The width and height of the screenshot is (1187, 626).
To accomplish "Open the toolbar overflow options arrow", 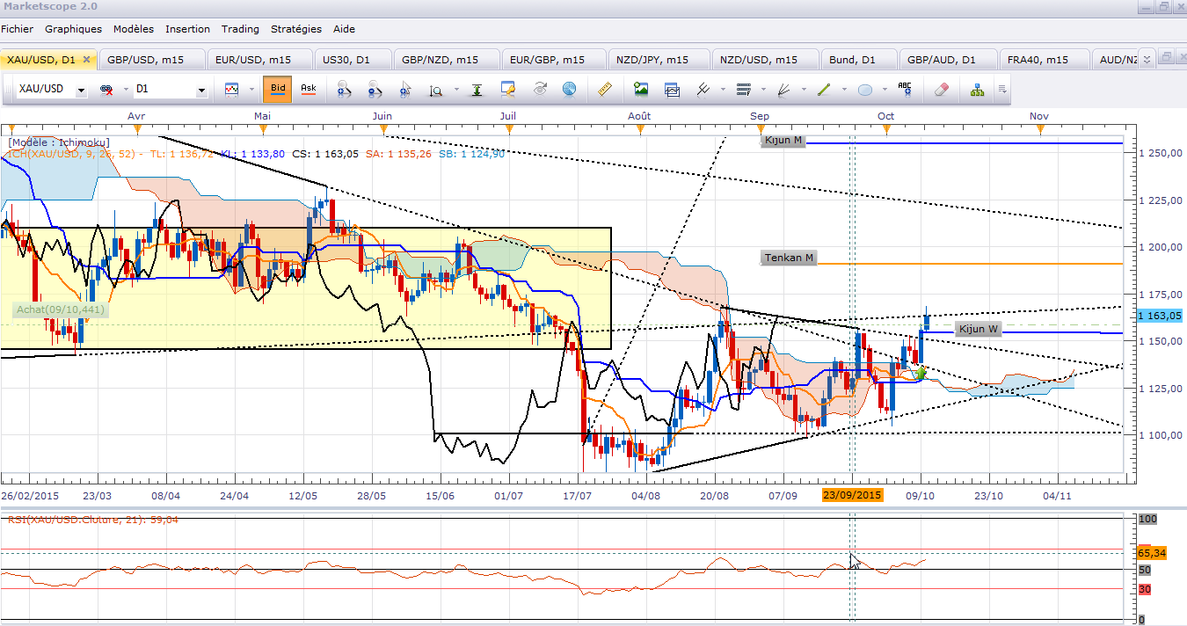I will pyautogui.click(x=1002, y=90).
